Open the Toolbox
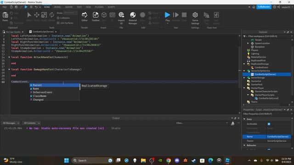 (96, 15)
